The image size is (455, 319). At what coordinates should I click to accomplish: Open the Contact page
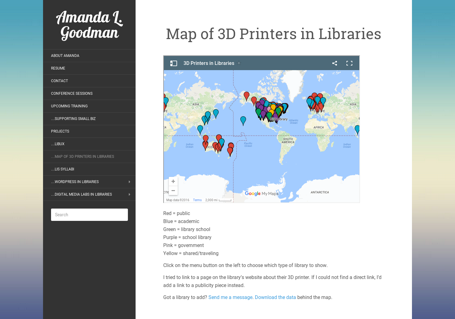(59, 81)
